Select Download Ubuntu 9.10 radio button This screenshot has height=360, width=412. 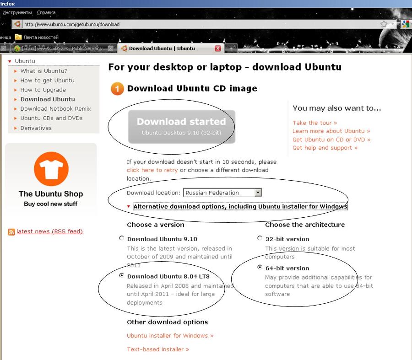coord(121,238)
